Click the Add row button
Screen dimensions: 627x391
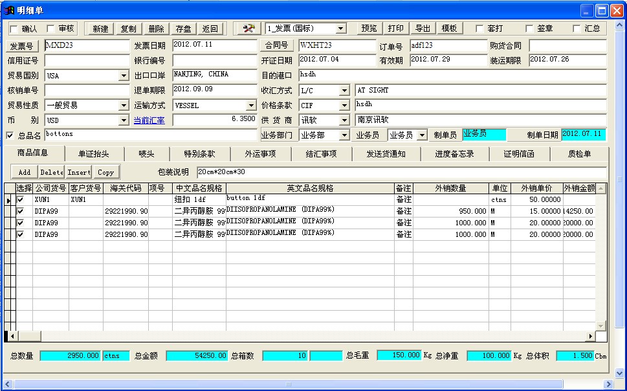click(x=25, y=172)
